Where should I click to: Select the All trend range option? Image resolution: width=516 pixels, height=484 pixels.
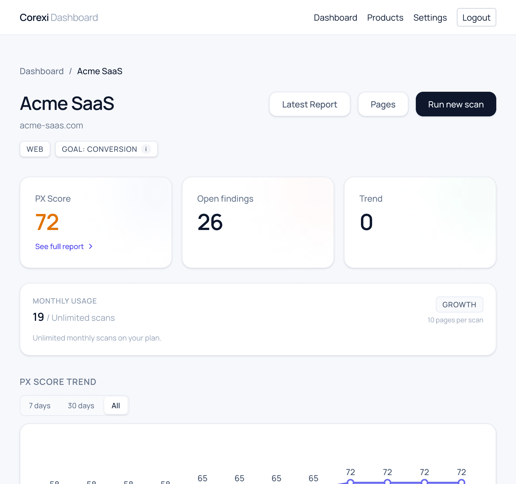click(116, 406)
